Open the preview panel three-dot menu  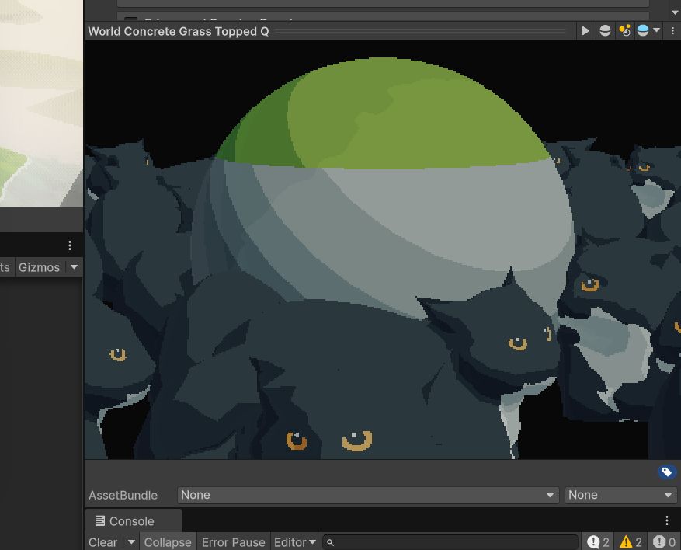click(x=672, y=31)
